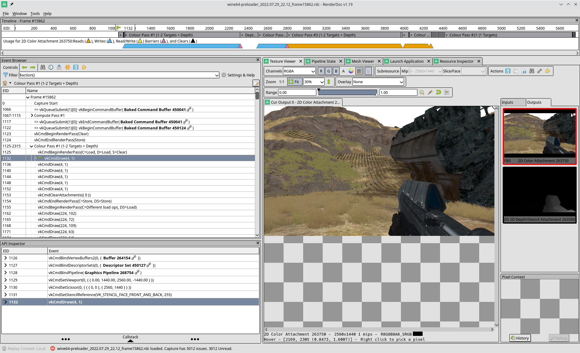
Task: Switch to the Pipeline State tab
Action: coord(324,61)
